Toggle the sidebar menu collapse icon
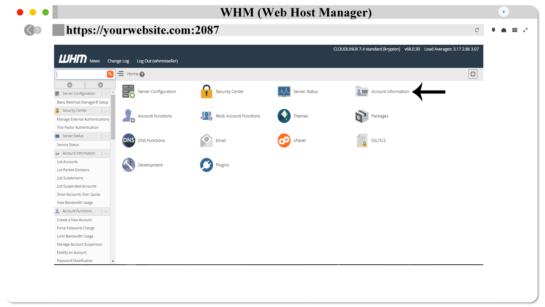The image size is (545, 307). tap(120, 74)
